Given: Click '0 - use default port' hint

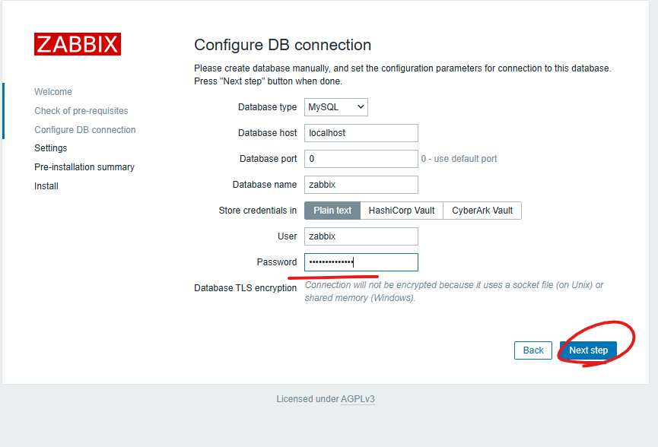Looking at the screenshot, I should pyautogui.click(x=459, y=159).
